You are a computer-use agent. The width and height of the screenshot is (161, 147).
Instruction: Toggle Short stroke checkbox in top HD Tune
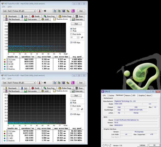click(x=71, y=34)
